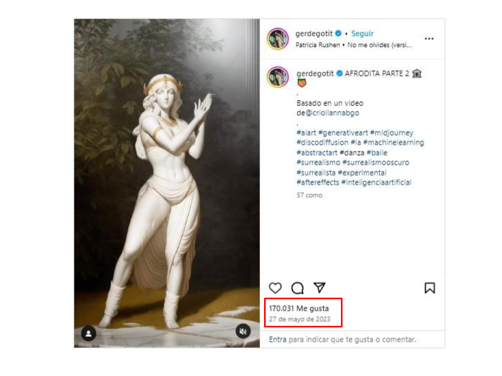Share post via paper plane icon
Viewport: 502px width, 376px height.
[320, 287]
